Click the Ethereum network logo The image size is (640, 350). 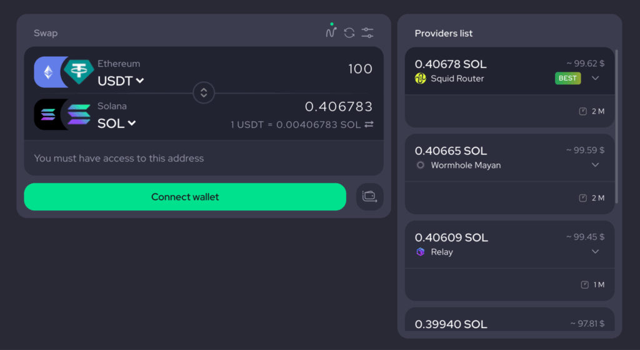click(x=47, y=72)
